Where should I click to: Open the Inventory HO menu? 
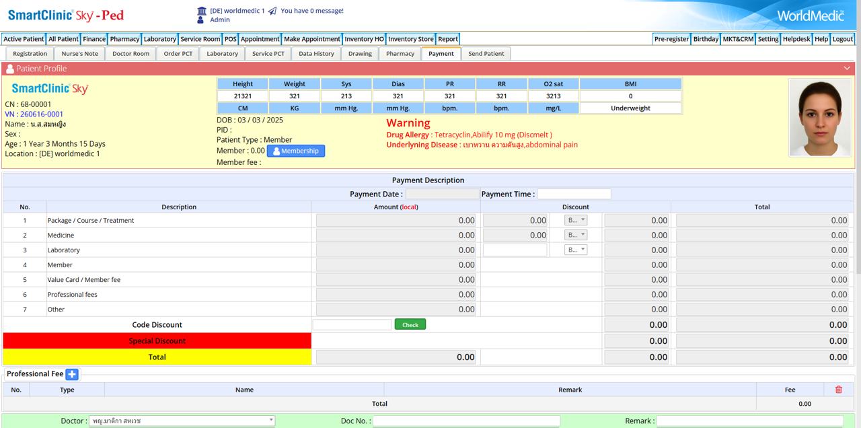pyautogui.click(x=365, y=39)
